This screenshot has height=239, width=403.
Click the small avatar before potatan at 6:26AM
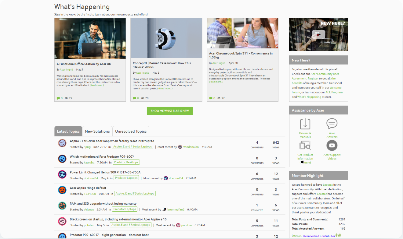pyautogui.click(x=178, y=225)
